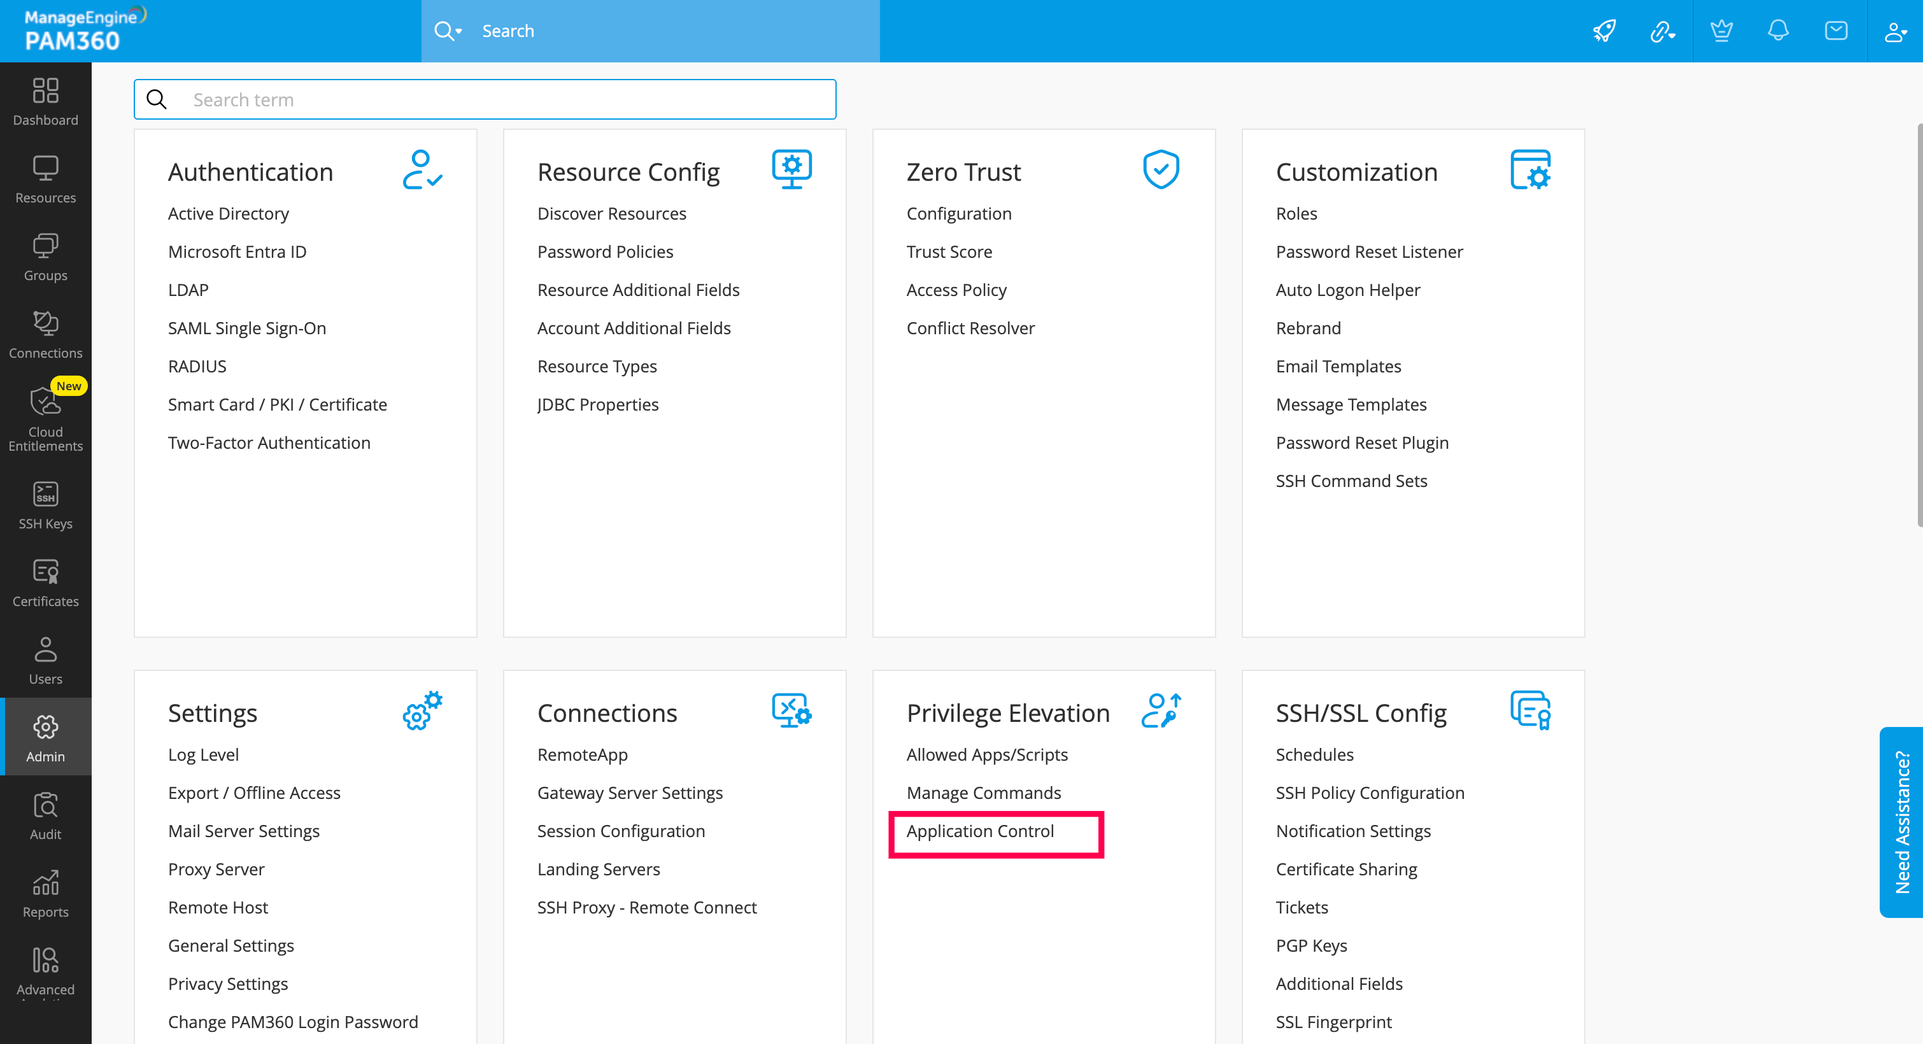Click inside the Search term field

[485, 99]
